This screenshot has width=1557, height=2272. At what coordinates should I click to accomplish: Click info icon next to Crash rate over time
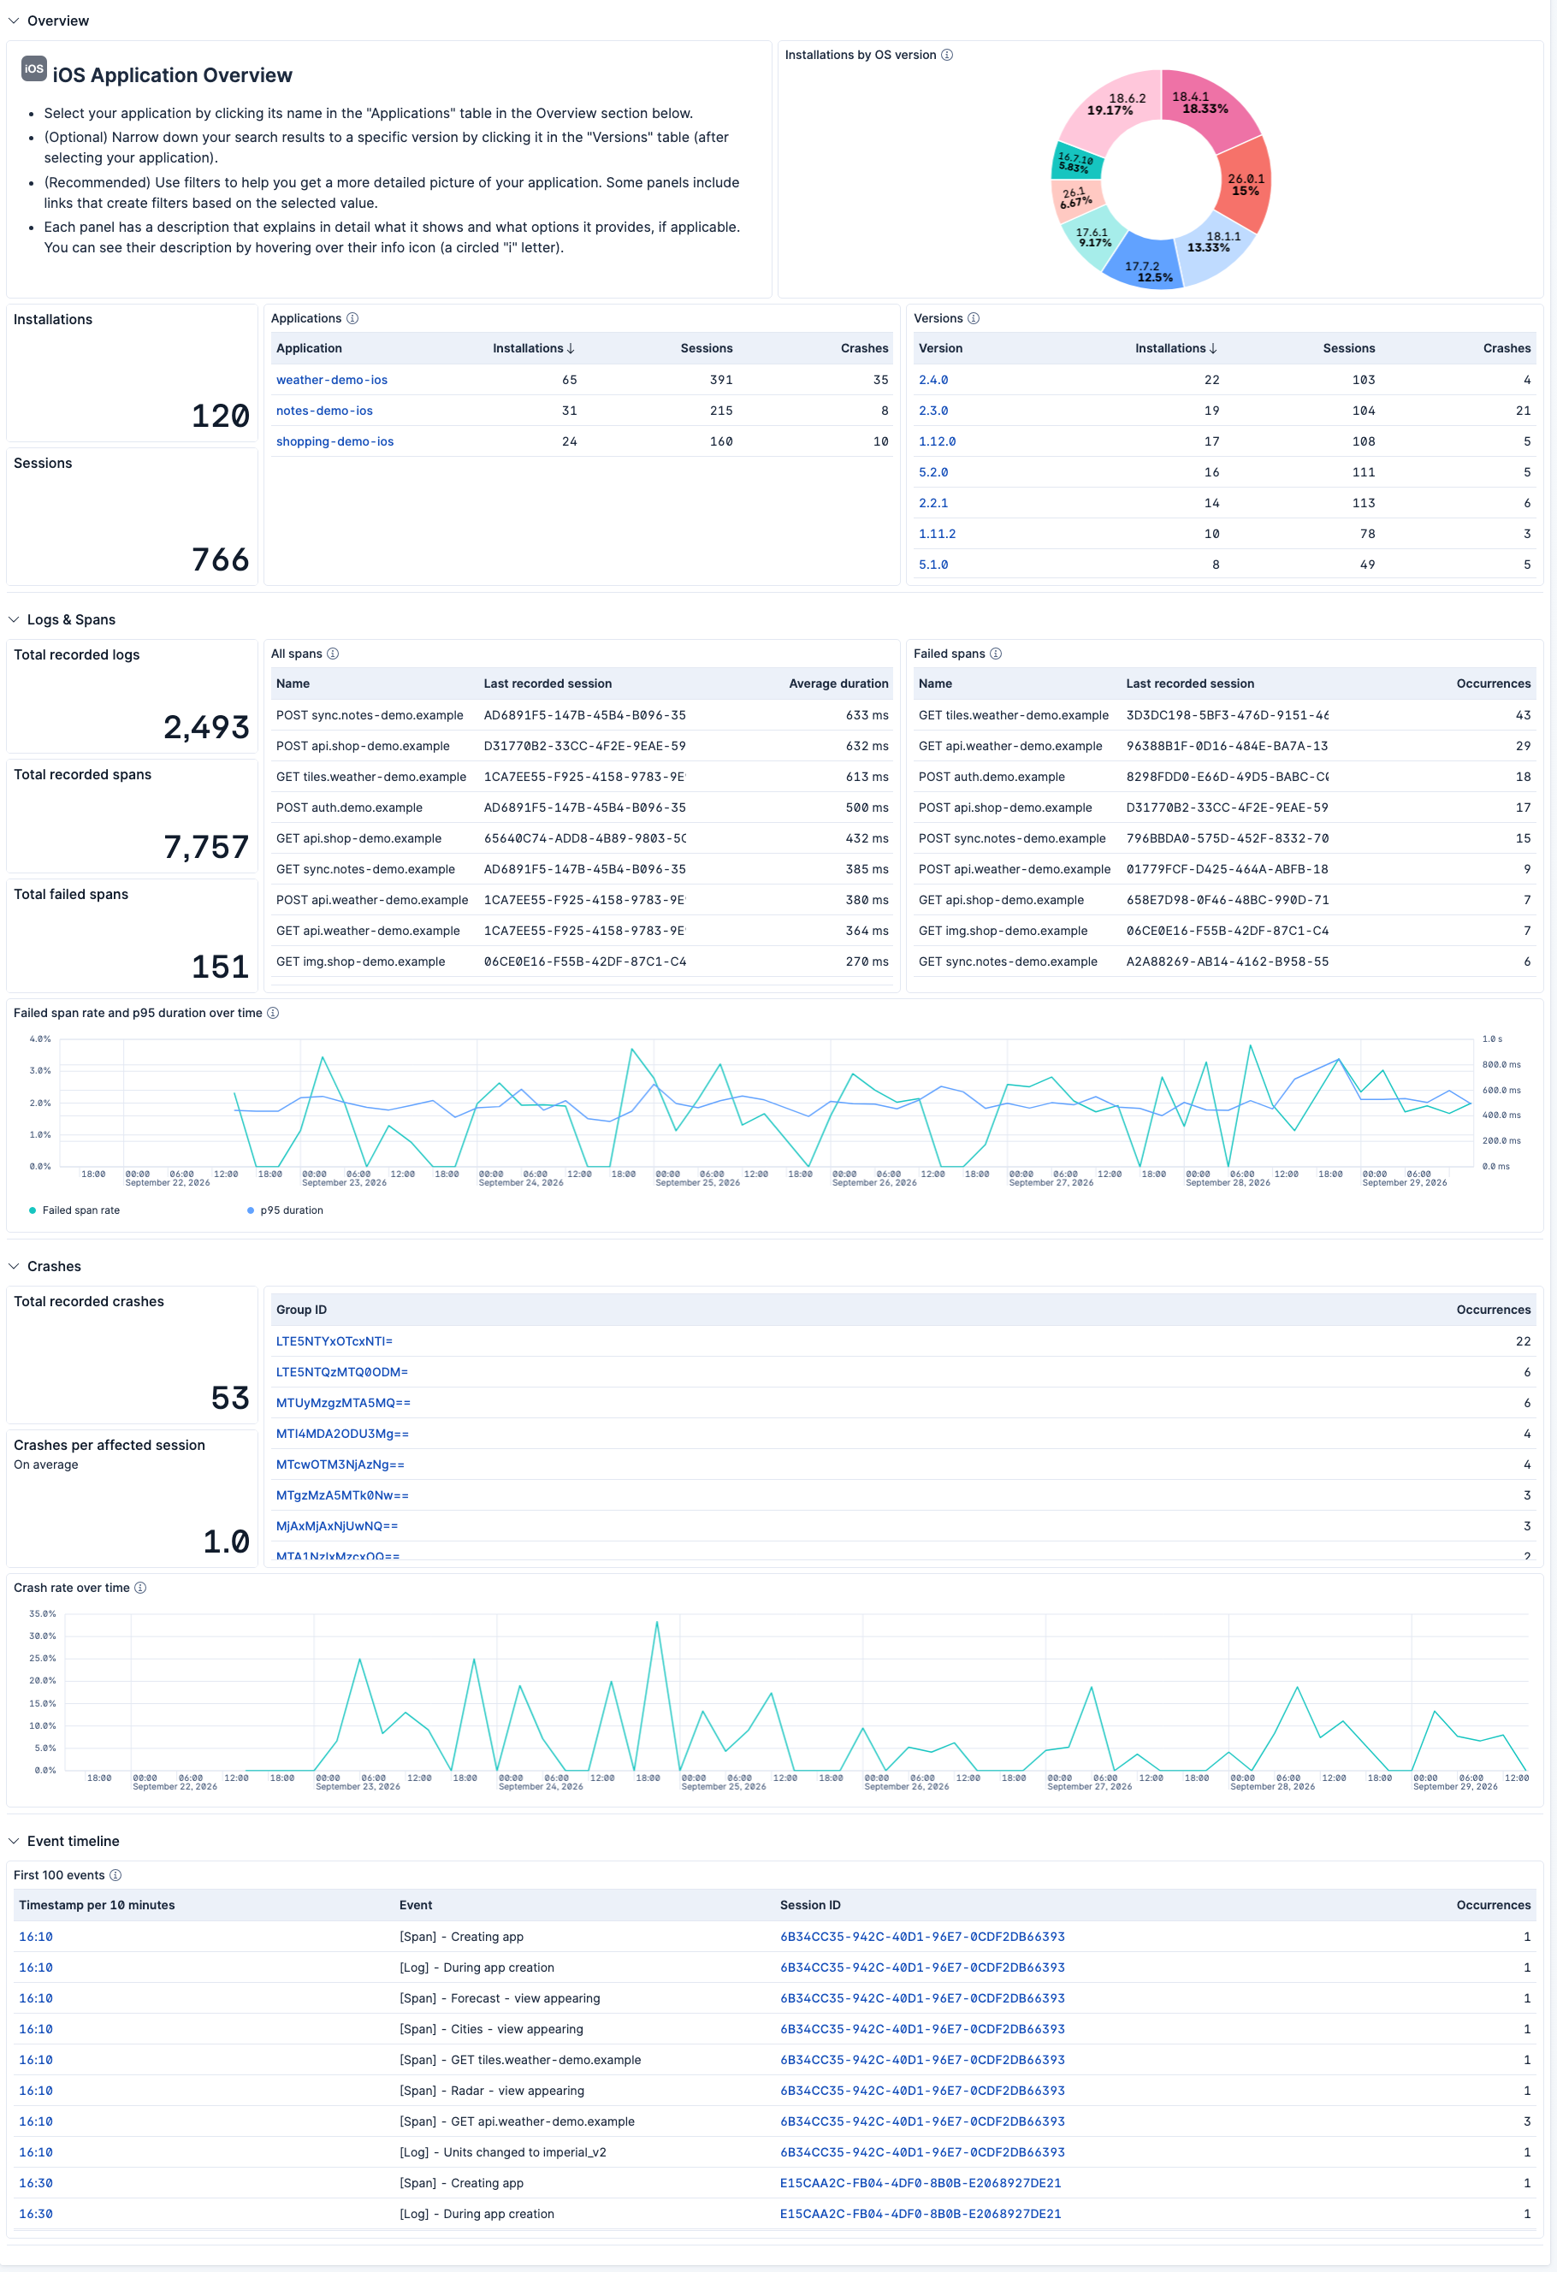click(139, 1588)
